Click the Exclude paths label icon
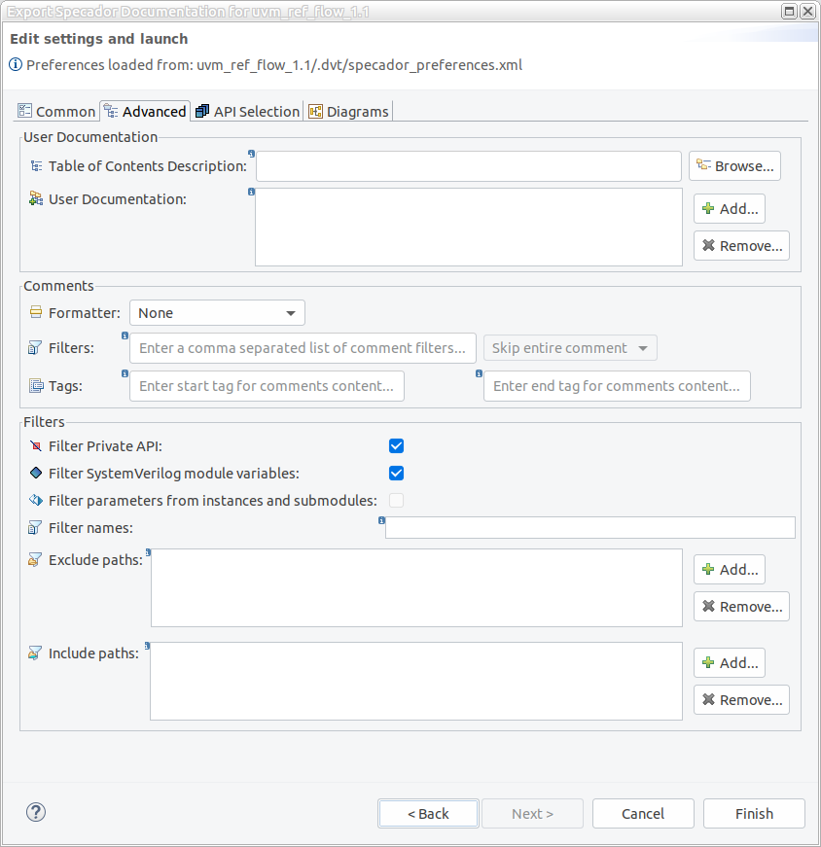821x847 pixels. [x=36, y=560]
